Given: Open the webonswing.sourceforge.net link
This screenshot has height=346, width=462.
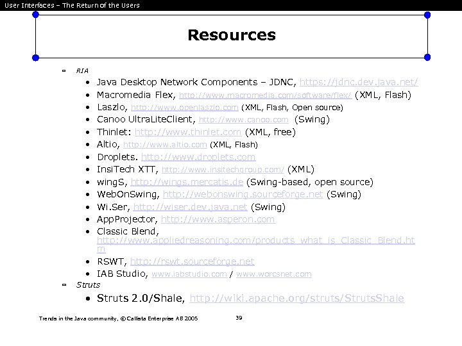Looking at the screenshot, I should (243, 195).
